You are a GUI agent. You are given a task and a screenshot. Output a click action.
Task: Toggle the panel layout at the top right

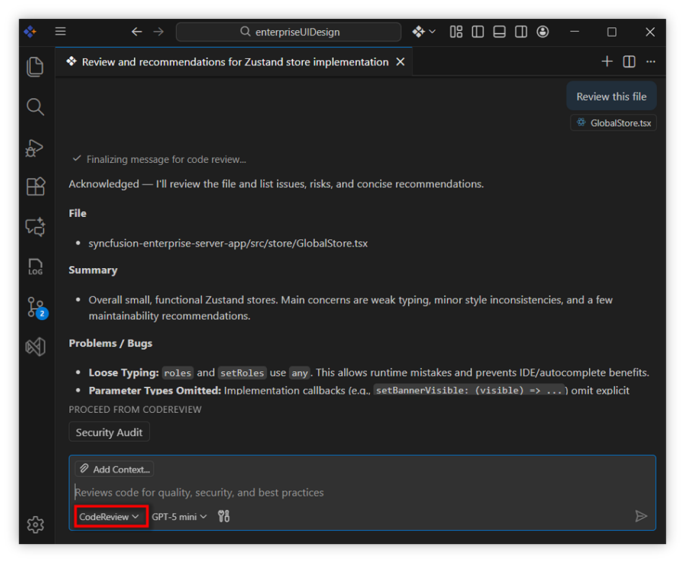499,31
